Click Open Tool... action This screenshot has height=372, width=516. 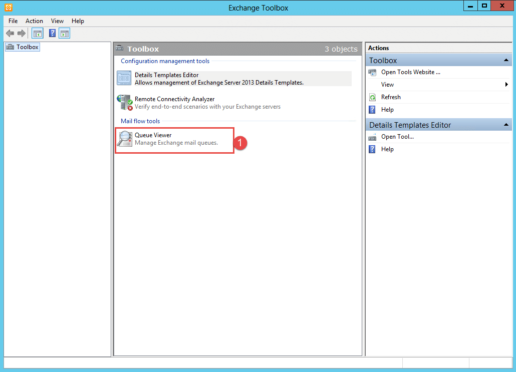click(x=397, y=137)
